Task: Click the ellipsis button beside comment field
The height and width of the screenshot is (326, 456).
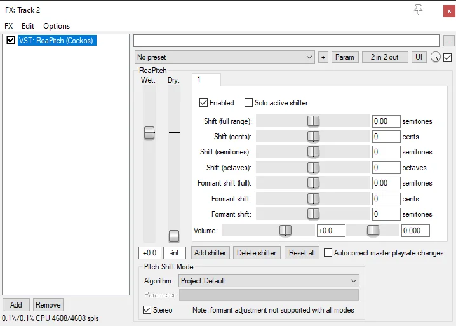Action: 449,41
